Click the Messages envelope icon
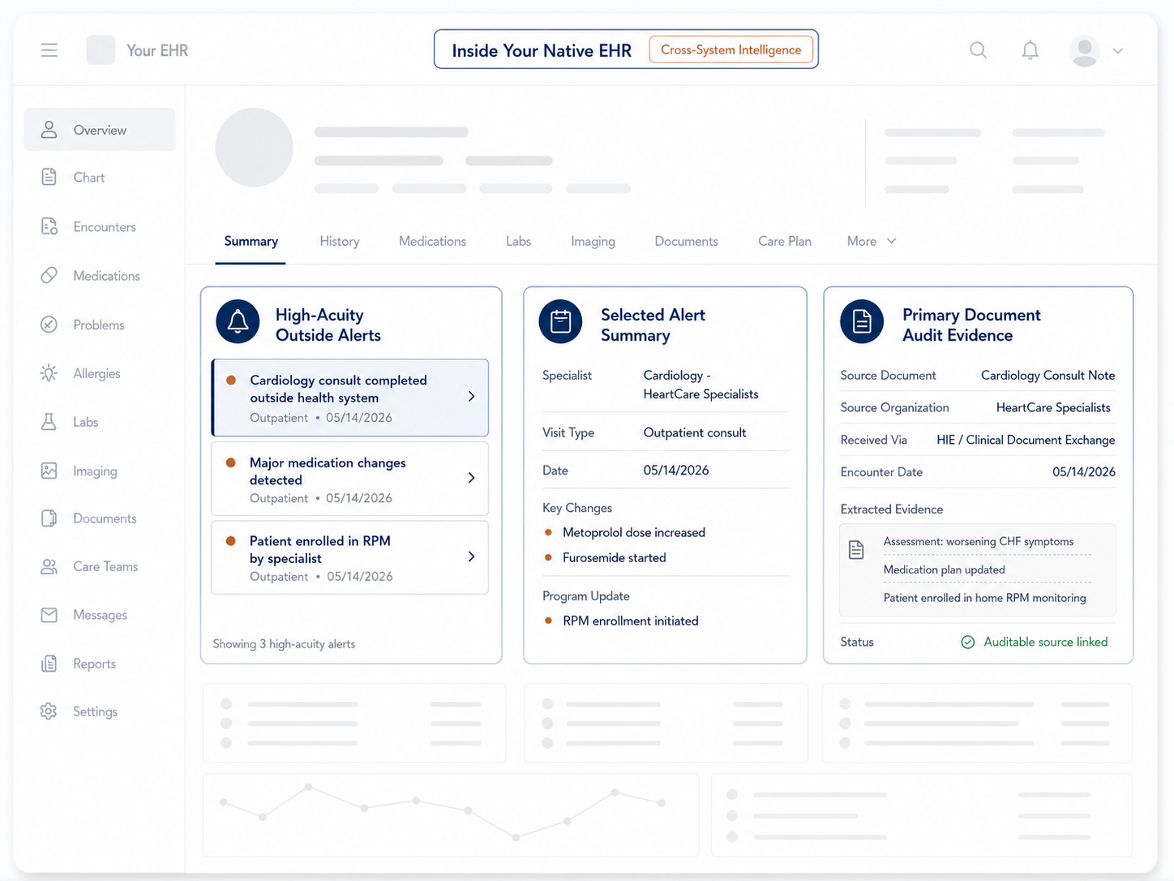1174x881 pixels. pos(49,615)
